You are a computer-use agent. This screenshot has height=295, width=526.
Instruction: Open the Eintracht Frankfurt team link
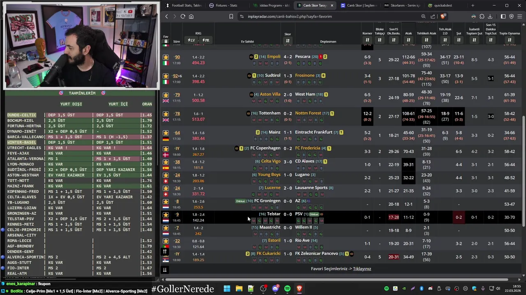coord(314,132)
